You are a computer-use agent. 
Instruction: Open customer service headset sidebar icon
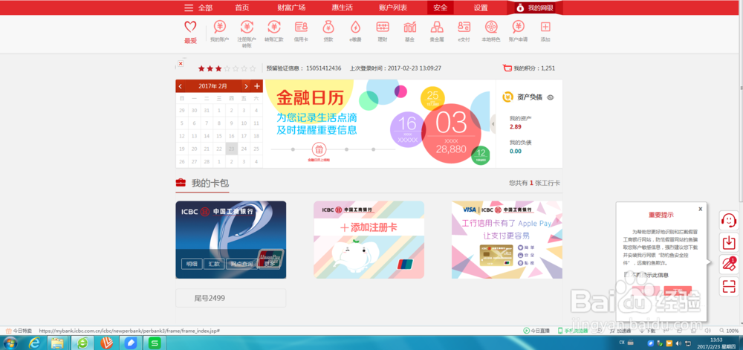point(729,220)
